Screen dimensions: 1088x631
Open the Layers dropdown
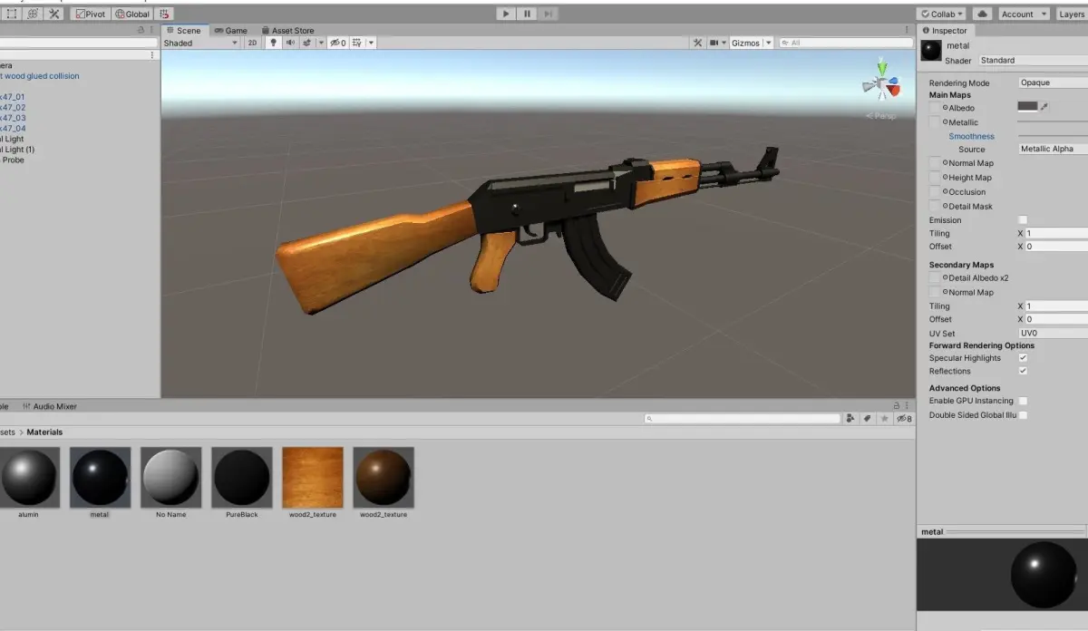[x=1072, y=14]
